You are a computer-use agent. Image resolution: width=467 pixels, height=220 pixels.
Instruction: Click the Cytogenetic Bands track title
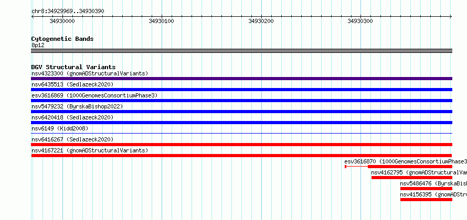pyautogui.click(x=62, y=39)
